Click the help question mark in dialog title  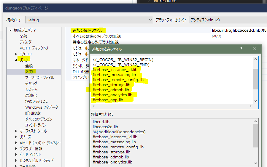click(x=241, y=49)
